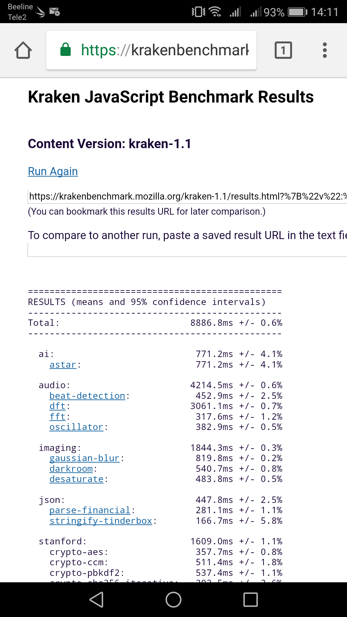Click the Run Again link
Viewport: 347px width, 617px height.
click(53, 171)
